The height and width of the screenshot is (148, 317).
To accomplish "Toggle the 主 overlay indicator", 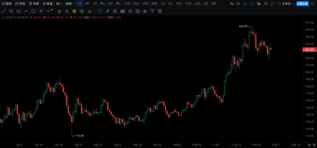I will [x=59, y=11].
